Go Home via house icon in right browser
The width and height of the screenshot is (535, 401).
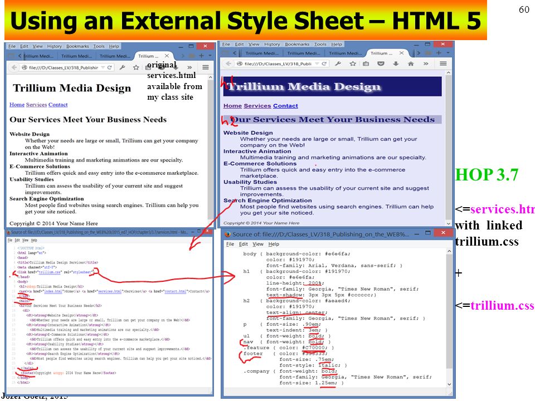(411, 63)
